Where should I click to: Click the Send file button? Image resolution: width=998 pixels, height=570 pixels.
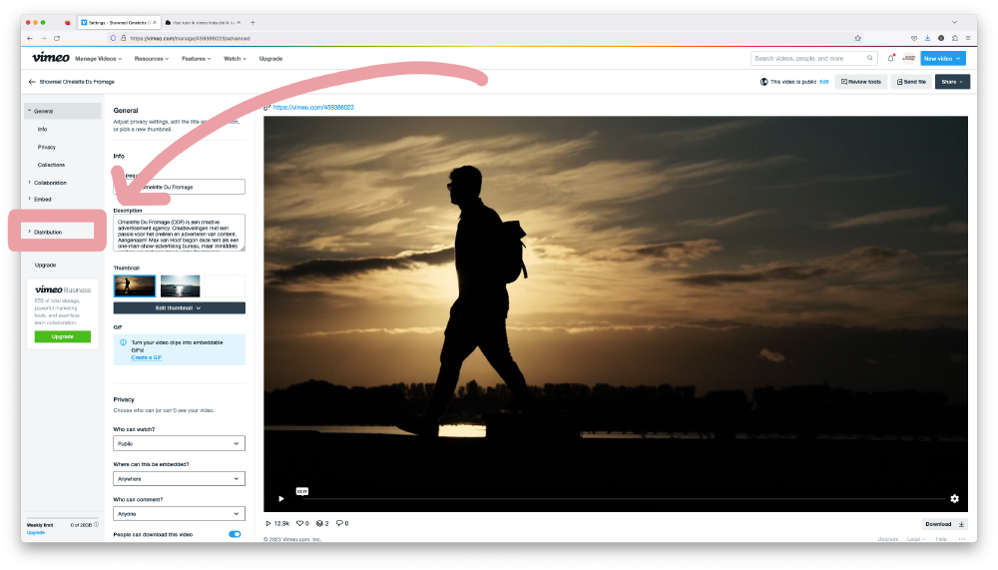[911, 82]
